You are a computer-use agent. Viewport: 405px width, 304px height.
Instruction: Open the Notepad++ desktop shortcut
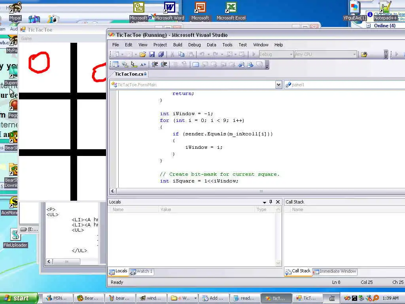385,11
